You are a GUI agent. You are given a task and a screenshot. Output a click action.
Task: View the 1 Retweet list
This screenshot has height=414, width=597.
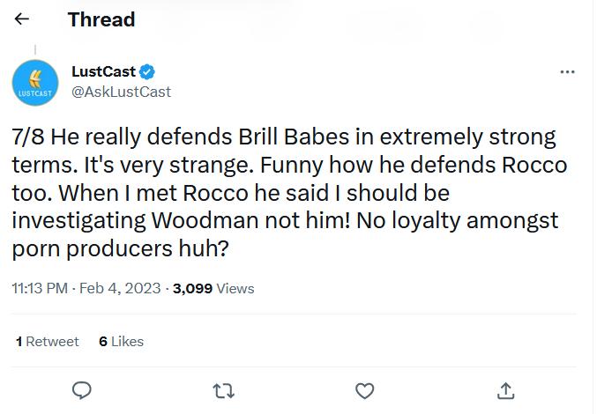48,342
